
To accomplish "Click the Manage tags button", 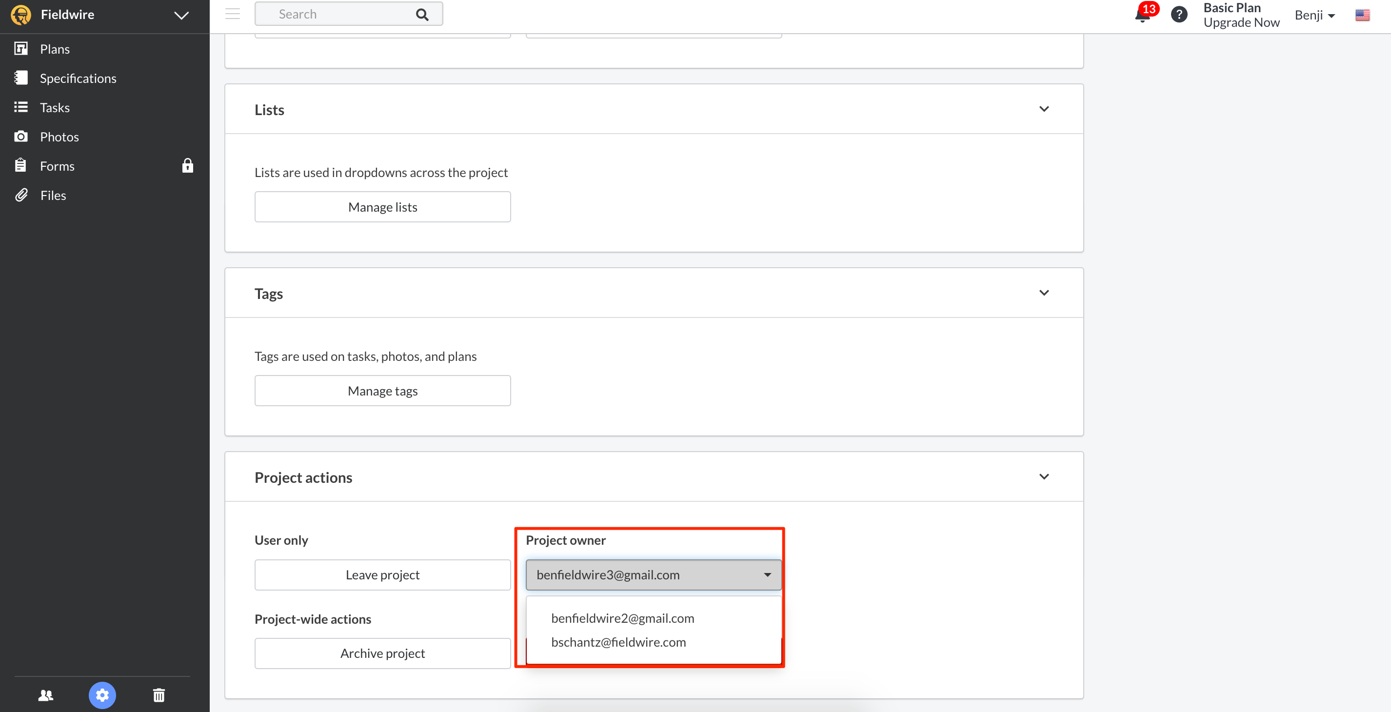I will tap(382, 390).
